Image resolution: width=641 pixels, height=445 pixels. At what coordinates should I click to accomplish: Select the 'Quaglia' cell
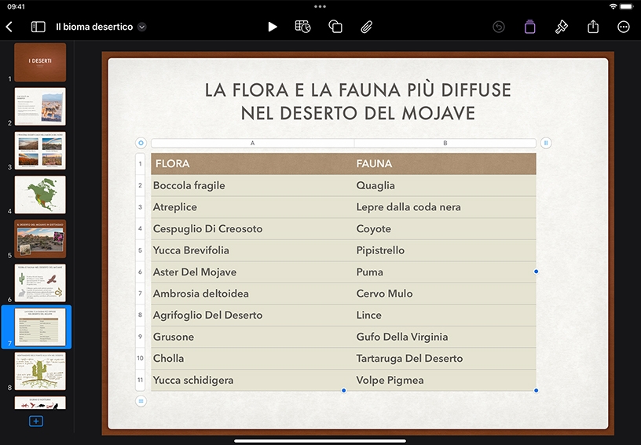tap(445, 185)
